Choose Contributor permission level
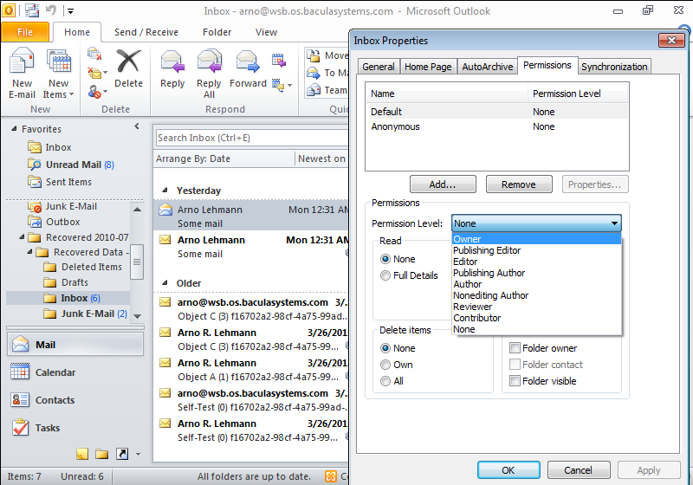Viewport: 693px width, 485px height. [x=536, y=318]
